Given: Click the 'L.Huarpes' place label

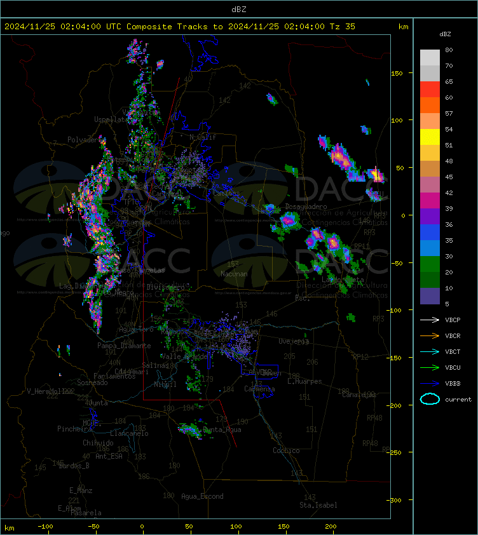Looking at the screenshot, I should tap(304, 381).
